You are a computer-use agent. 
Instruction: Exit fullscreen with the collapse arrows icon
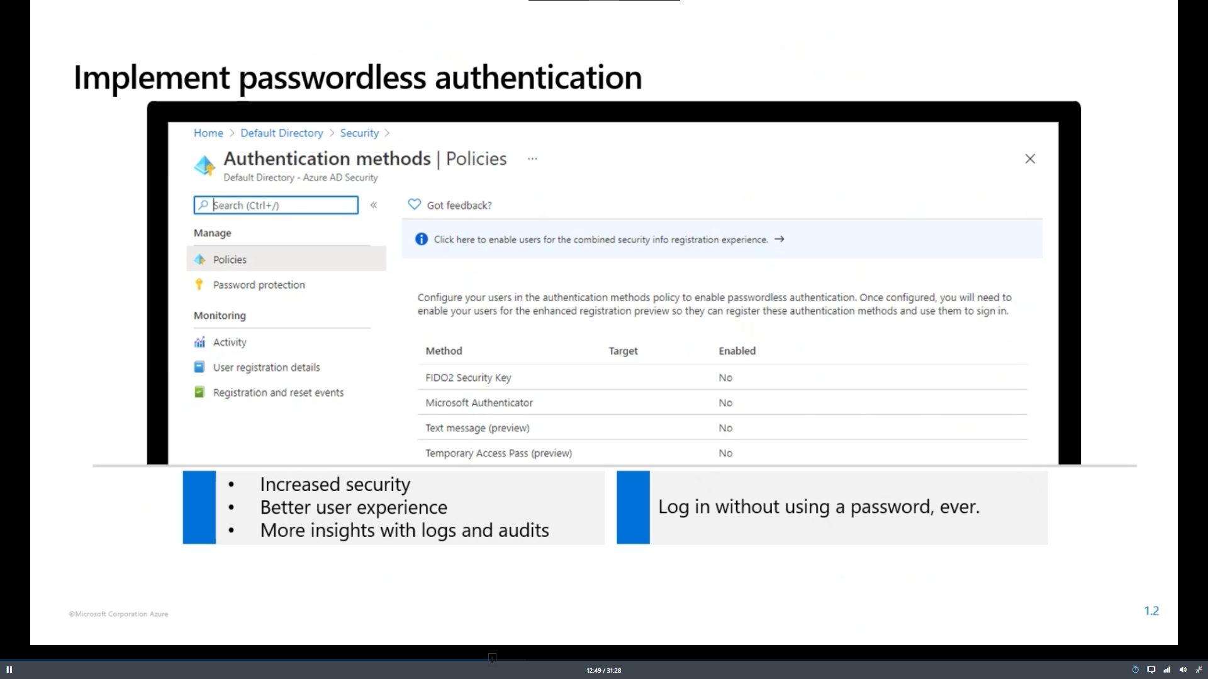[x=1199, y=670]
